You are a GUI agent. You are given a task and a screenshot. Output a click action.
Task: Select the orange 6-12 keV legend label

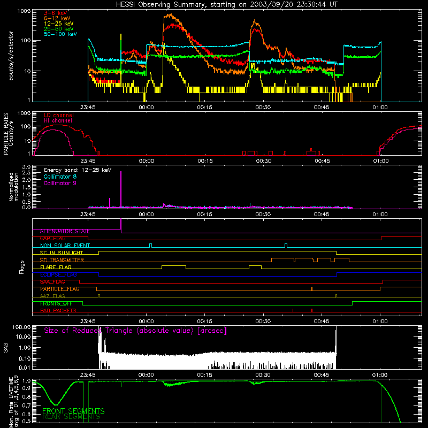coord(57,18)
